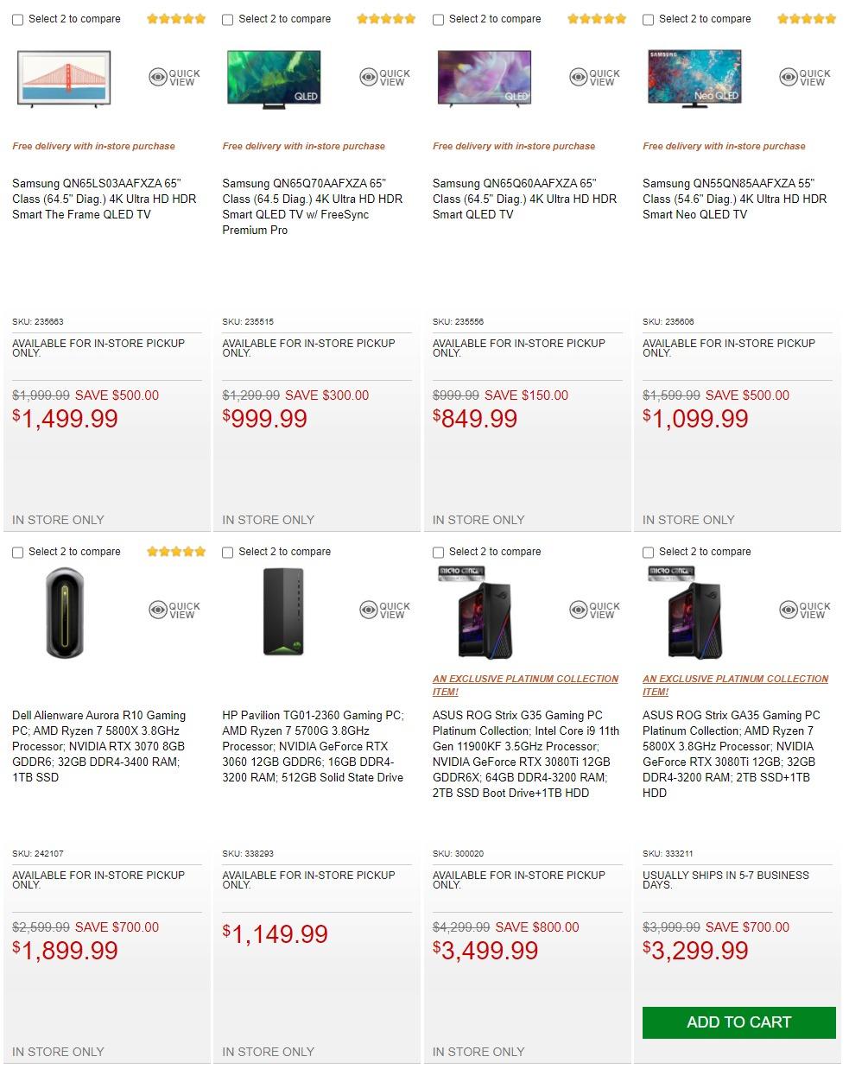
Task: Open Quick View for Samsung The Frame TV
Action: [174, 78]
